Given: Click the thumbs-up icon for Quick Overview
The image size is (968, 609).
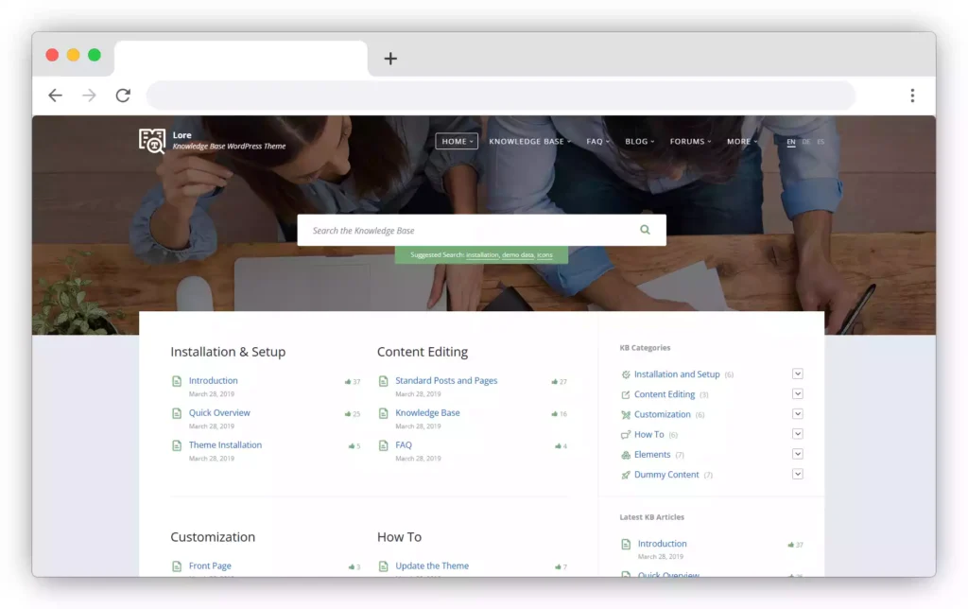Looking at the screenshot, I should 348,414.
